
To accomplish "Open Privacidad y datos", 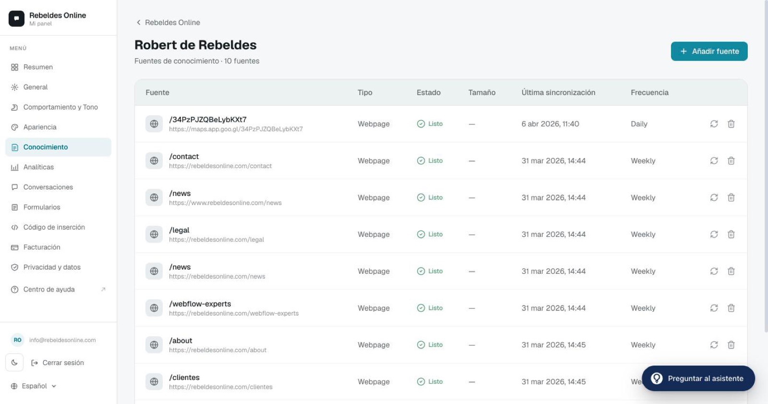I will coord(58,268).
